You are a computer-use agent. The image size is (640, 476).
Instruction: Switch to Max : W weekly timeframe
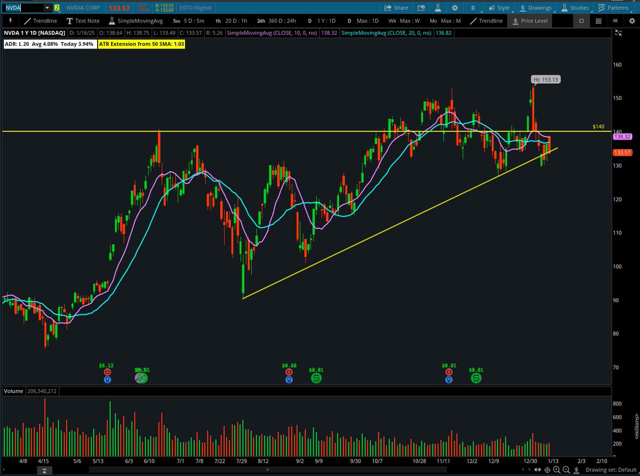point(404,21)
